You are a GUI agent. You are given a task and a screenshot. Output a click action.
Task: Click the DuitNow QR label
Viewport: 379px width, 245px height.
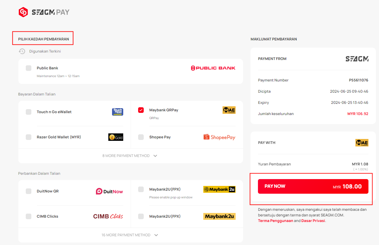[x=48, y=191]
